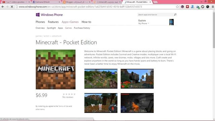This screenshot has height=121, width=215.
Task: Click the Windows Phone logo
Action: [x=49, y=15]
